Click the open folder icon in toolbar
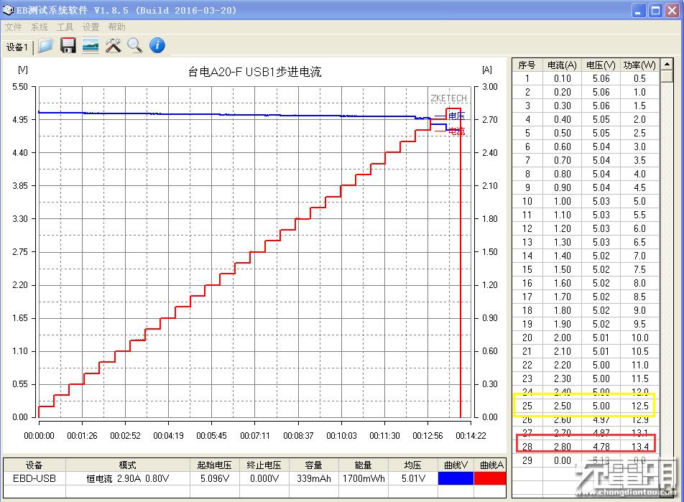Image resolution: width=684 pixels, height=502 pixels. click(x=46, y=46)
